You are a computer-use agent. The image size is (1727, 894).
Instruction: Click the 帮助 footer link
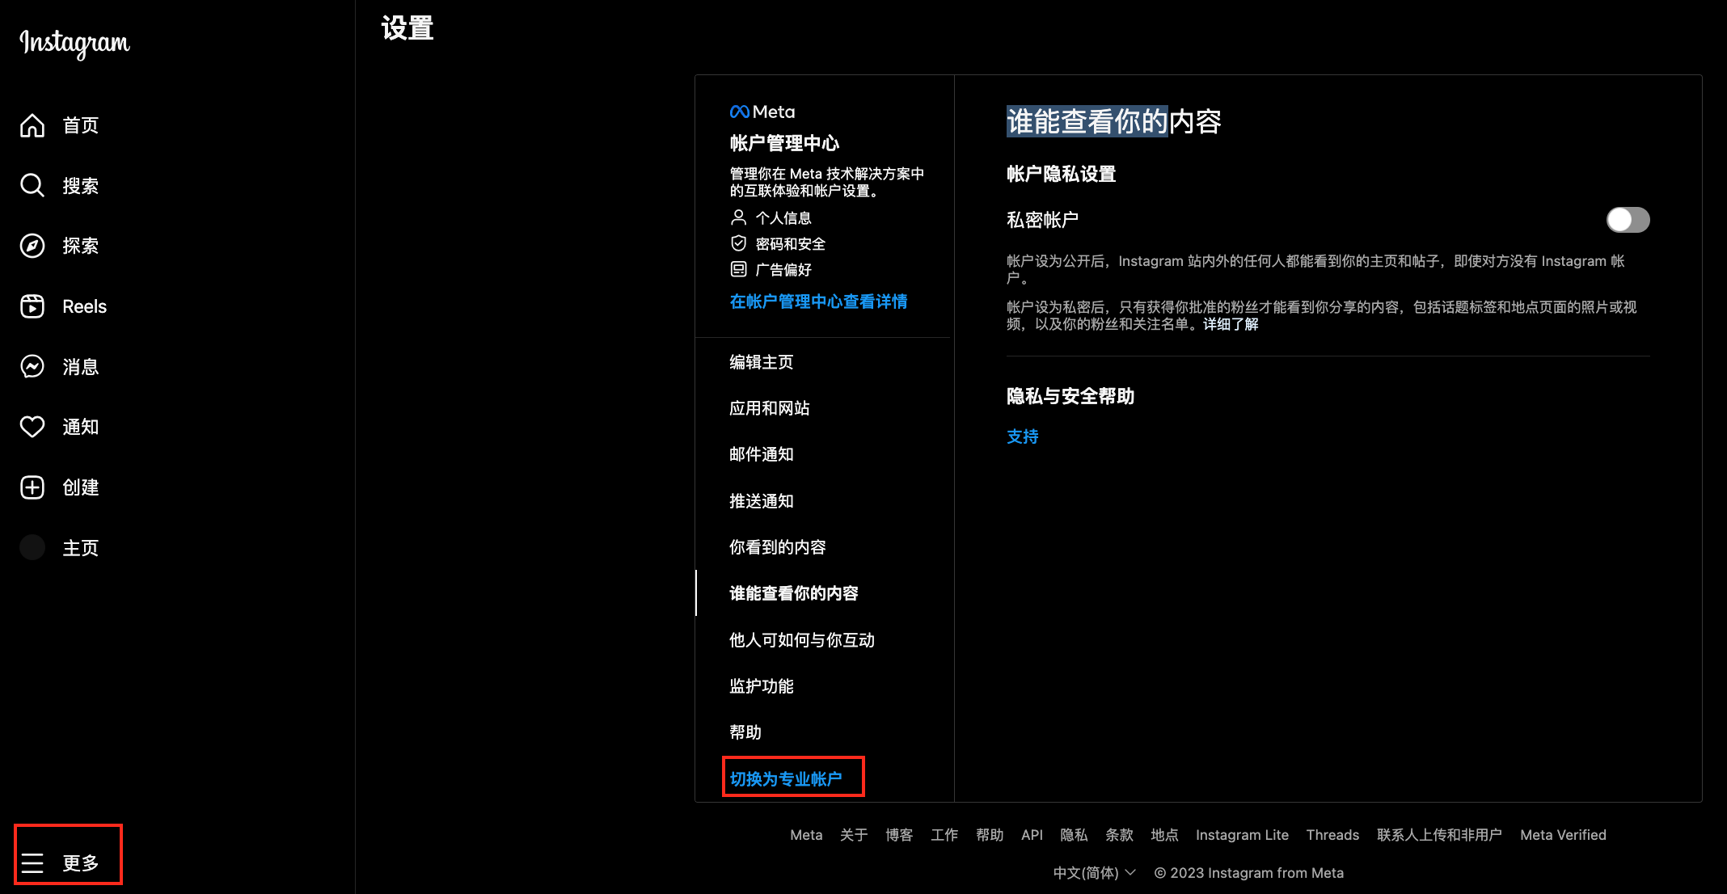tap(990, 835)
